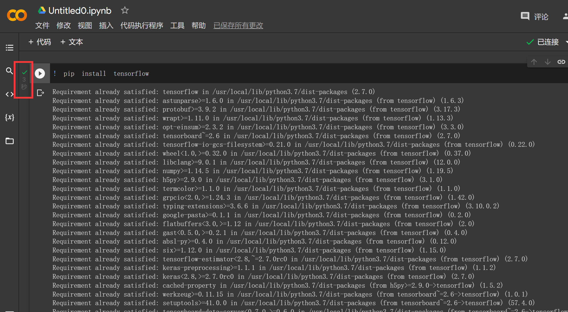Screen dimensions: 568x312
Task: Open the search icon in left sidebar
Action: [x=9, y=71]
